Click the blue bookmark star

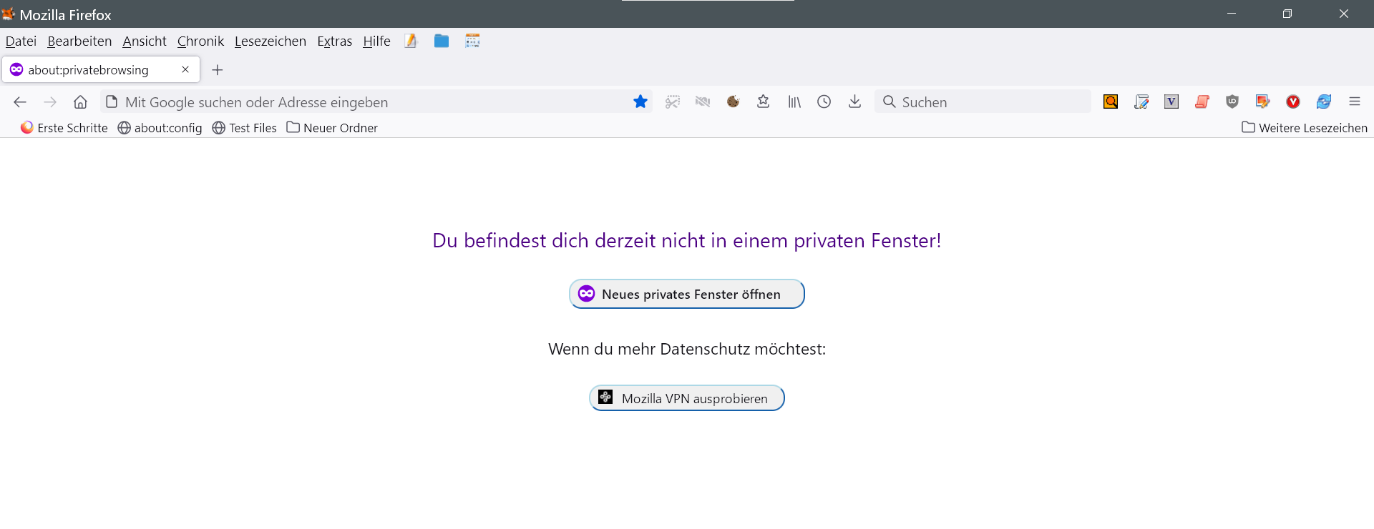(x=640, y=102)
